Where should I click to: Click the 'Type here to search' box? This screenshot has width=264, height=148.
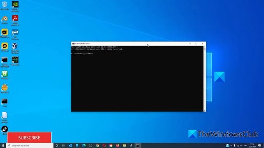click(30, 146)
